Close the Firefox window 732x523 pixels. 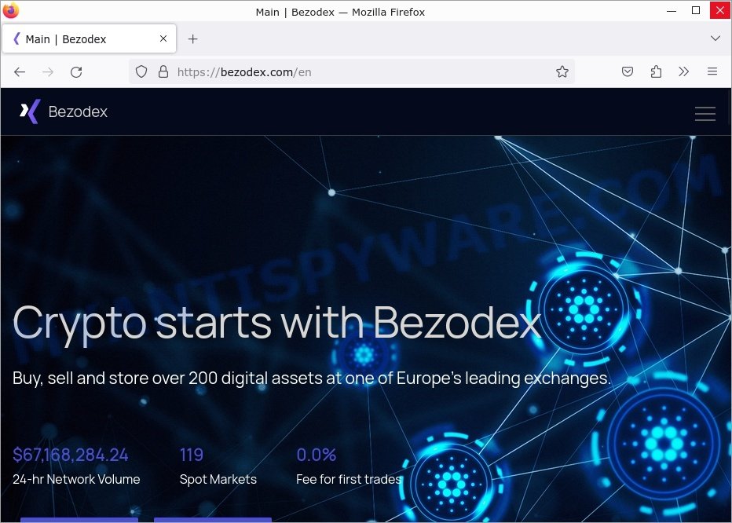[720, 10]
